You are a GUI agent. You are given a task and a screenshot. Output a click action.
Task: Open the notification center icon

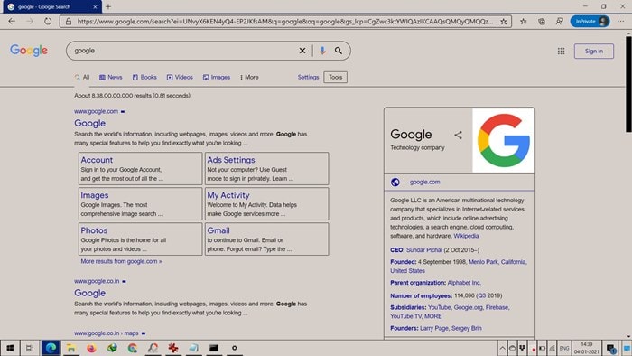[x=611, y=349]
